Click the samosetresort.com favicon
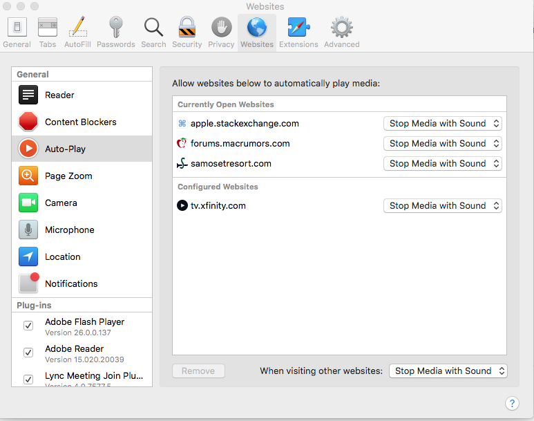Image resolution: width=534 pixels, height=421 pixels. pos(182,163)
